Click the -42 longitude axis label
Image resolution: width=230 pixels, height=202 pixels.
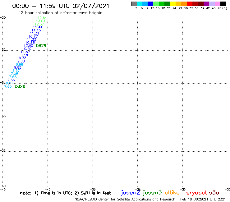(x=48, y=190)
